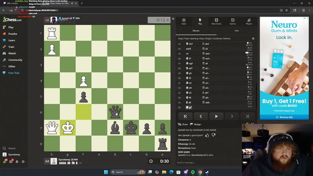Give thumbs up for good sport
Viewport: 313px width, 176px height.
tap(207, 135)
